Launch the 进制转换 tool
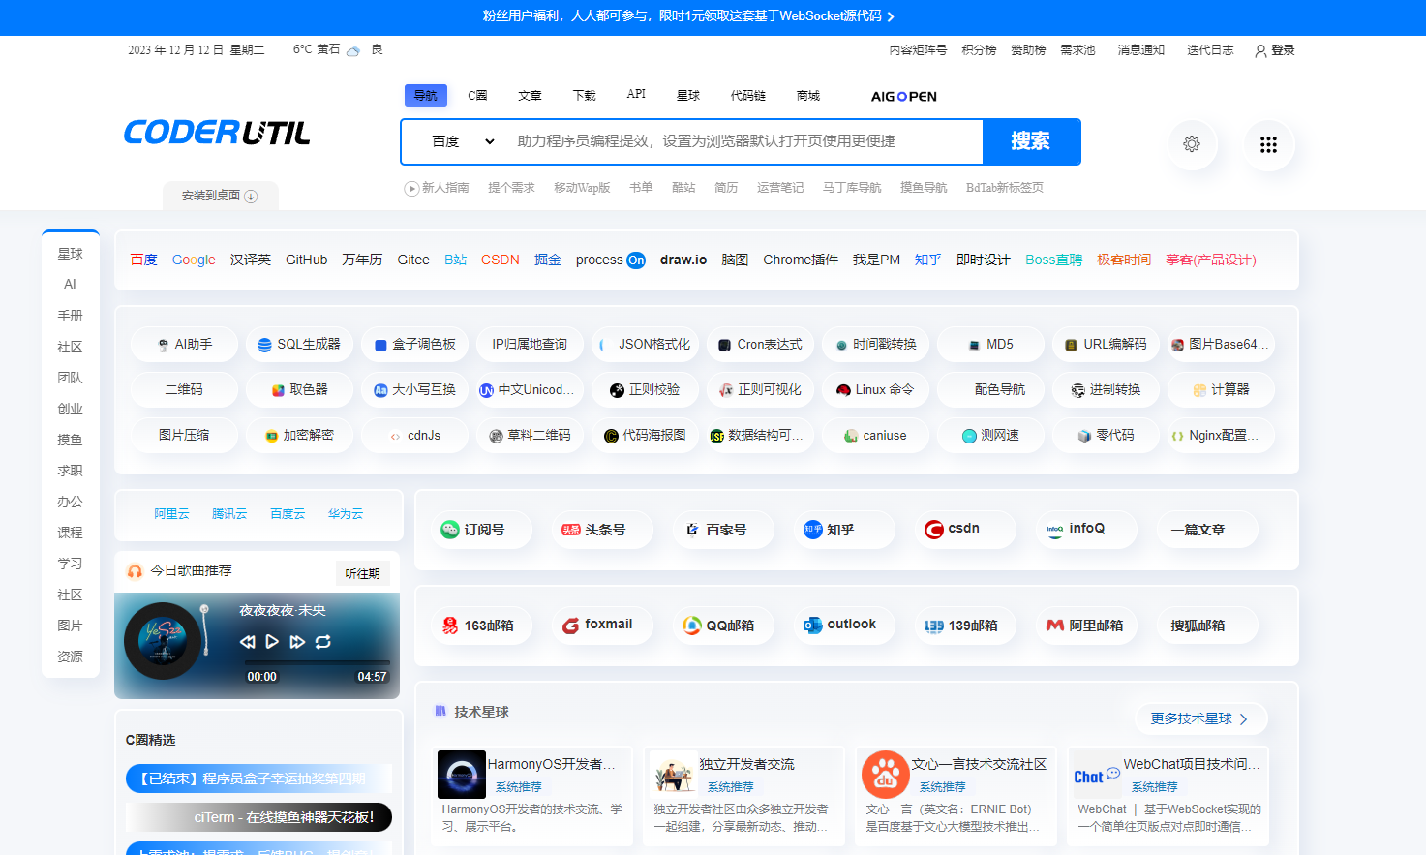The width and height of the screenshot is (1426, 855). [1106, 390]
